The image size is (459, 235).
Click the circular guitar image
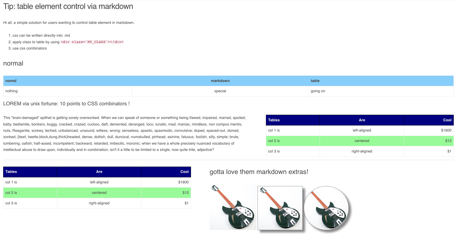326,208
